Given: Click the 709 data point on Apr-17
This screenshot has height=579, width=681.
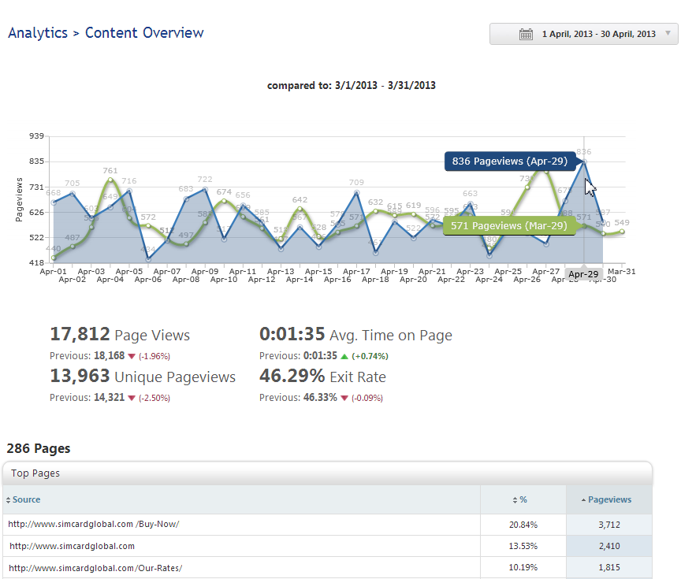Looking at the screenshot, I should pos(357,193).
